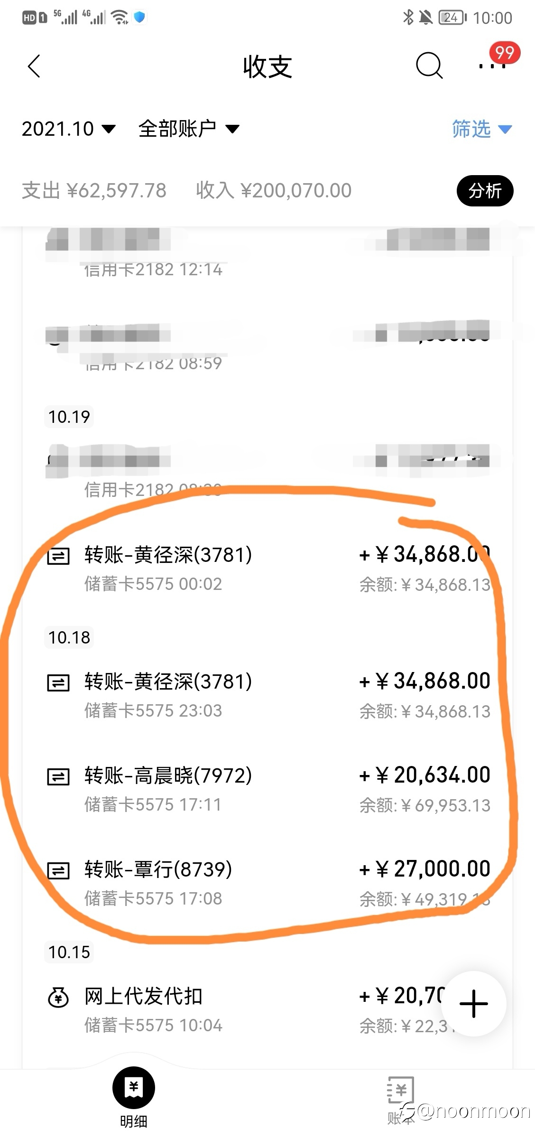Expand the 全部账户 account dropdown

click(x=189, y=129)
